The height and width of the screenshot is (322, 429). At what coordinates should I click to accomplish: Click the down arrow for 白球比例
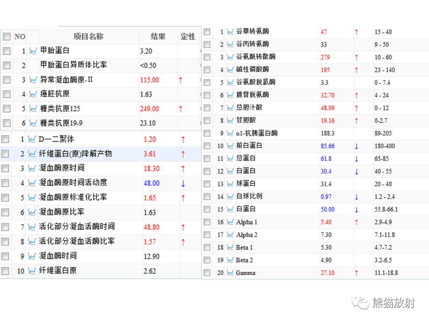357,197
